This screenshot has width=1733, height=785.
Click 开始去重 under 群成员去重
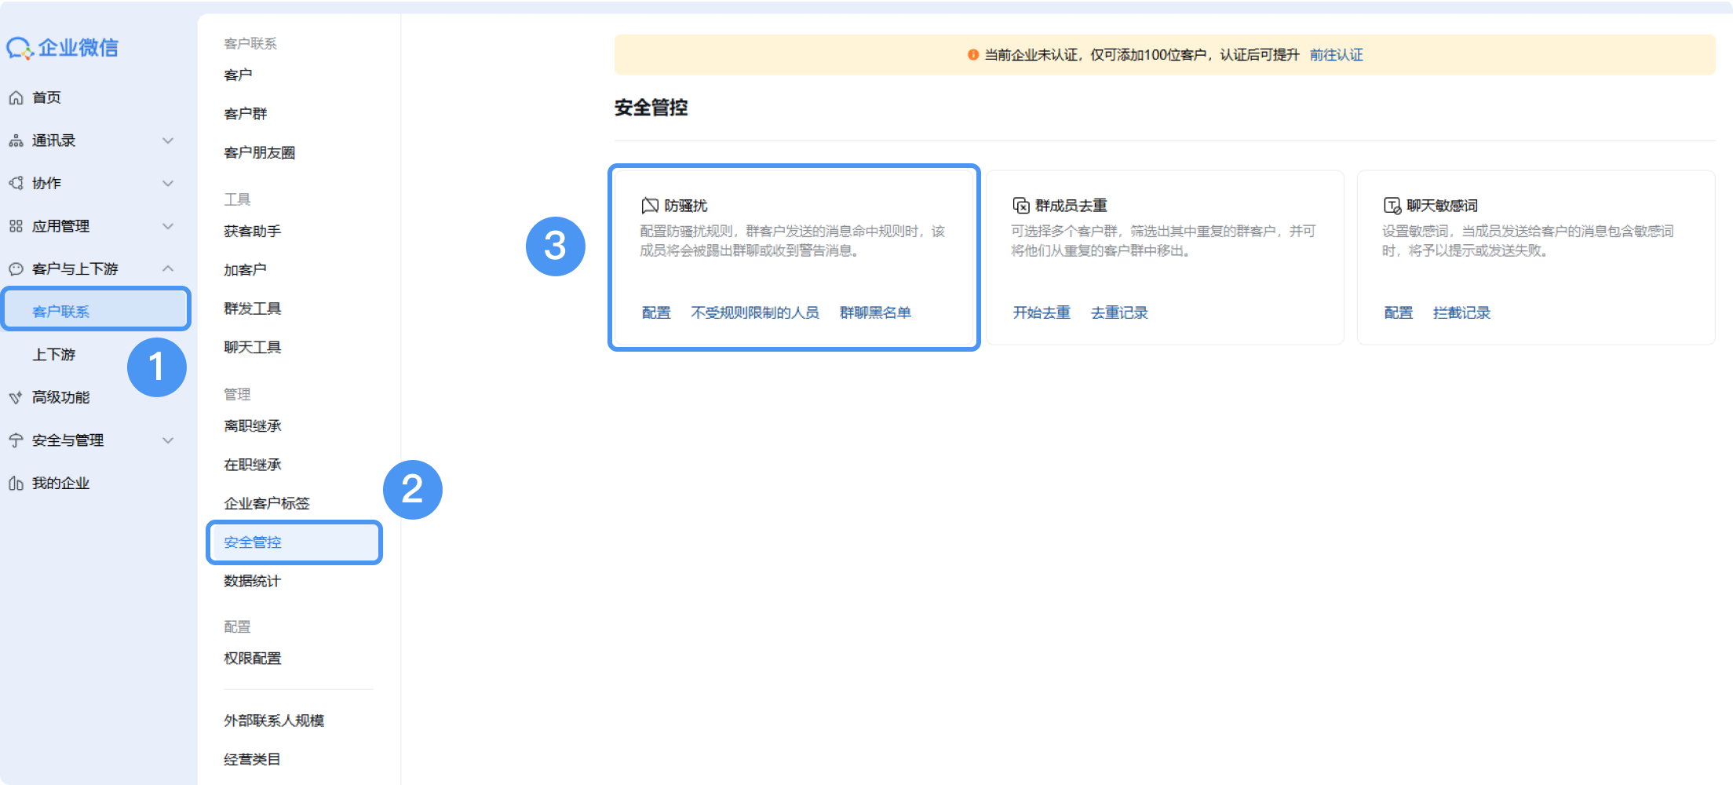[x=1042, y=313]
